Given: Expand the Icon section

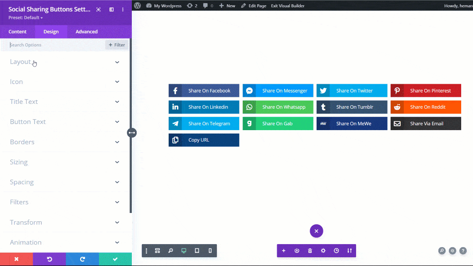Looking at the screenshot, I should [x=65, y=82].
